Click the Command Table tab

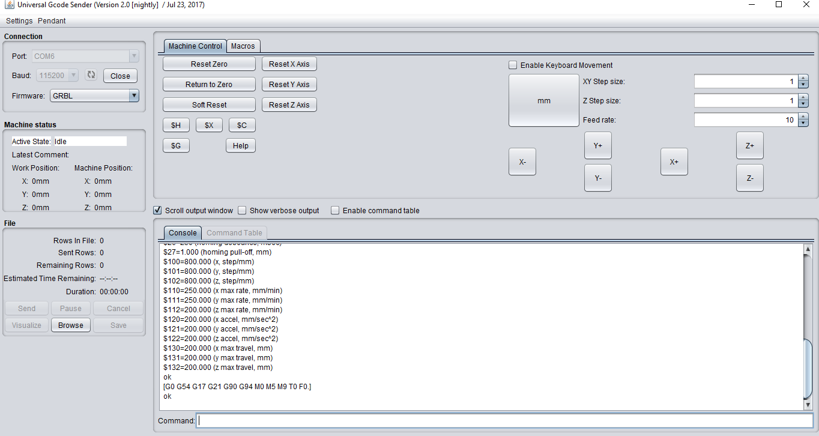point(234,232)
